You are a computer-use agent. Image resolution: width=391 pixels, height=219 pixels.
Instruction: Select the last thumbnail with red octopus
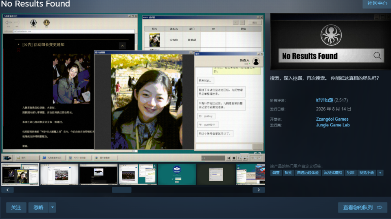click(250, 174)
